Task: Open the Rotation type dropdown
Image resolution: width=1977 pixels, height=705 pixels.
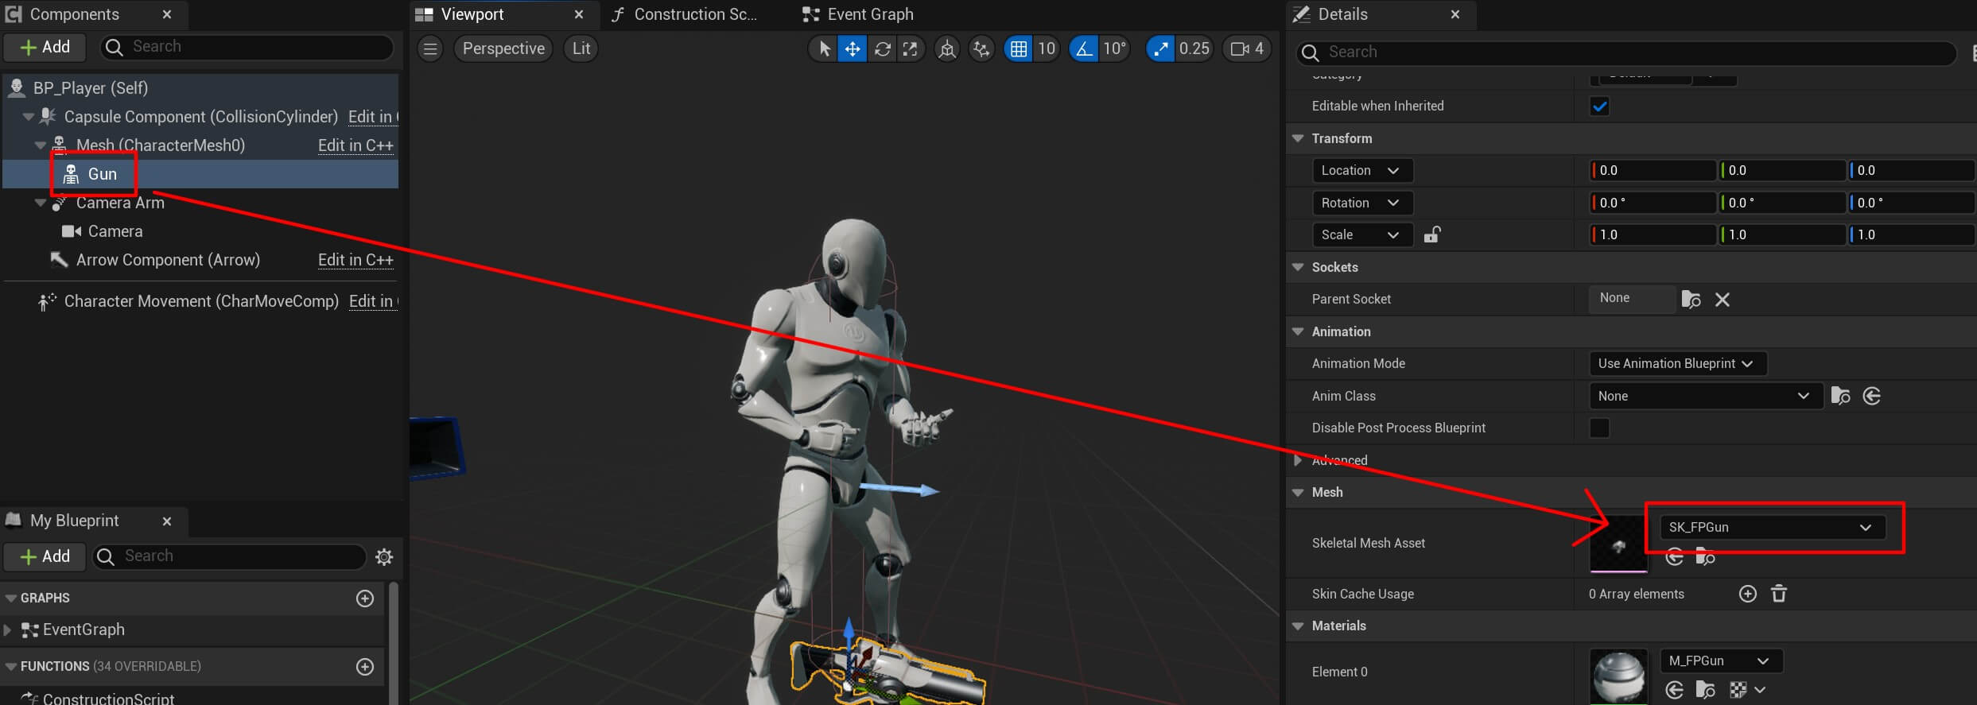Action: pos(1361,203)
